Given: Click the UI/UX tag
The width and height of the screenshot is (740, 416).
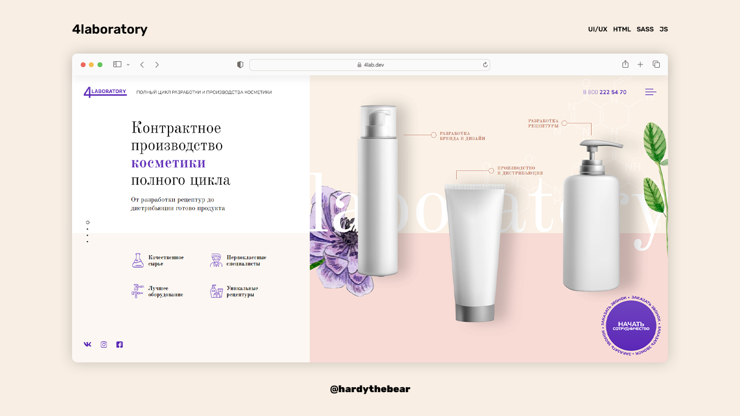Looking at the screenshot, I should pyautogui.click(x=598, y=29).
